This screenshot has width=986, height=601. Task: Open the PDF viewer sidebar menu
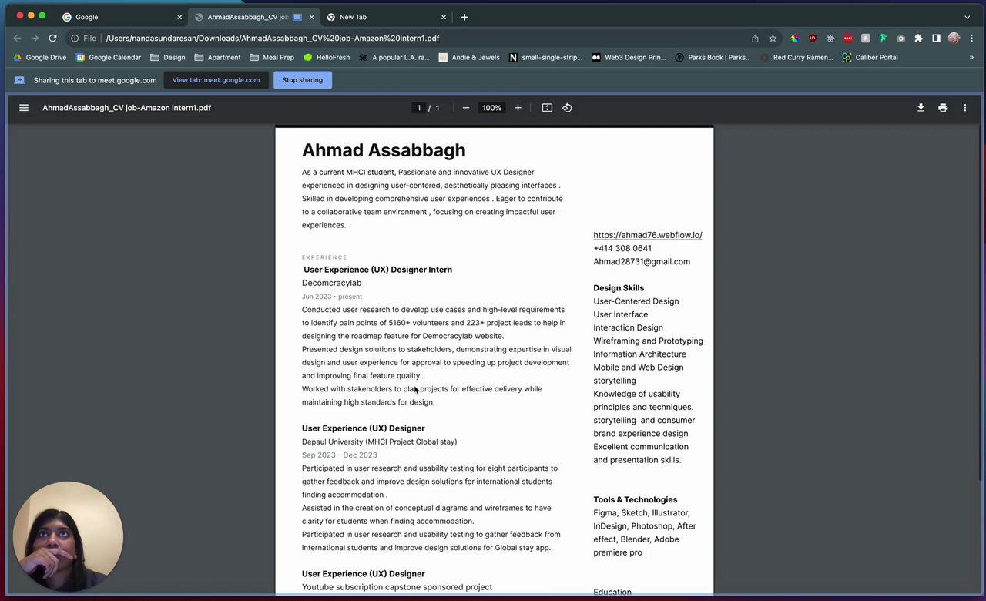pyautogui.click(x=24, y=108)
